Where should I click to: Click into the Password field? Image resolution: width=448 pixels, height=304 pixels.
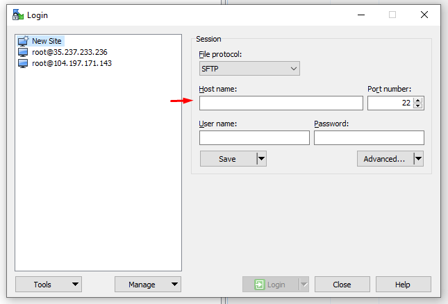click(368, 137)
